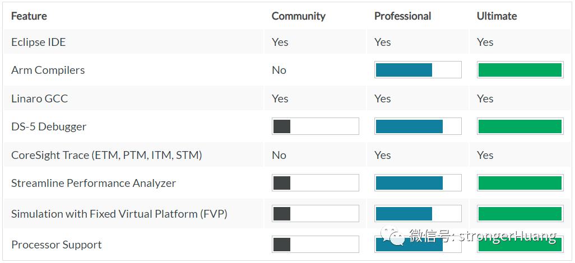575x263 pixels.
Task: Select the Feature column header
Action: coord(29,16)
